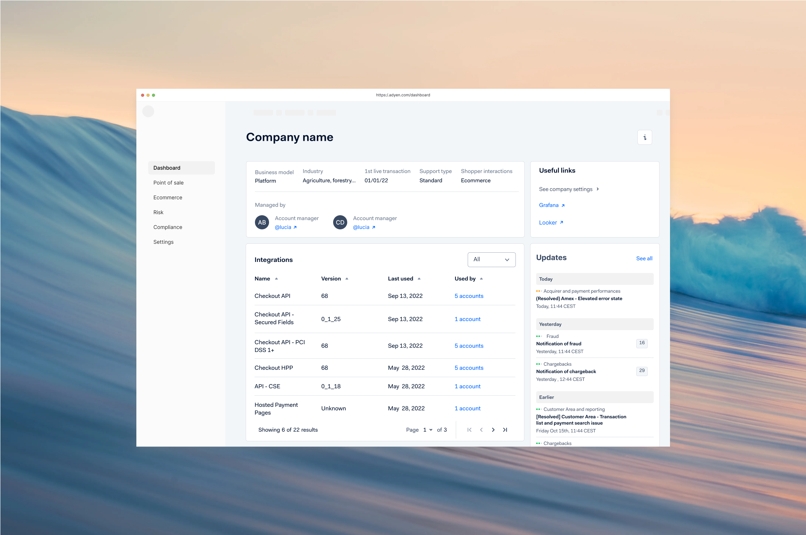Go to the next page arrow in pagination

(493, 430)
